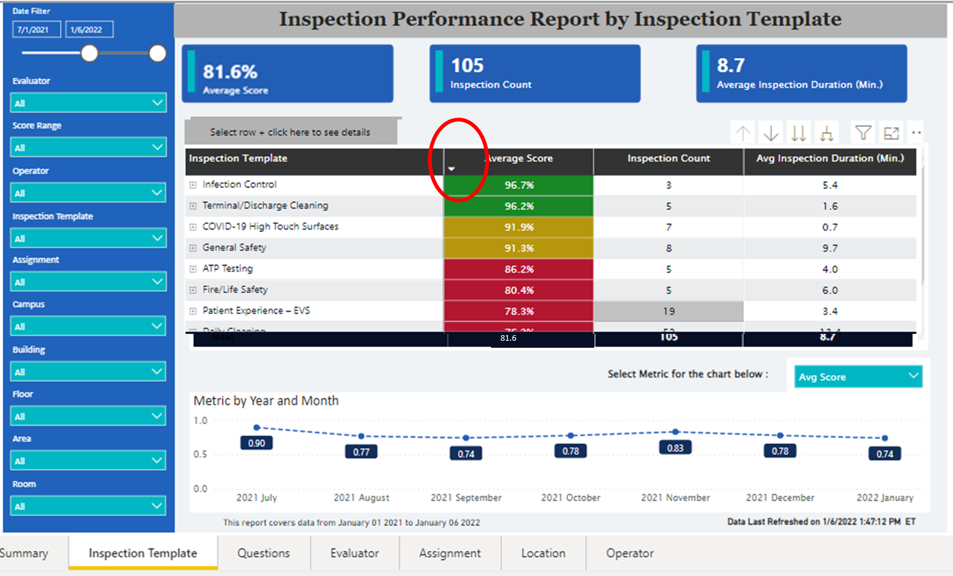The image size is (953, 576).
Task: Open the Avg Score metric dropdown
Action: (x=858, y=376)
